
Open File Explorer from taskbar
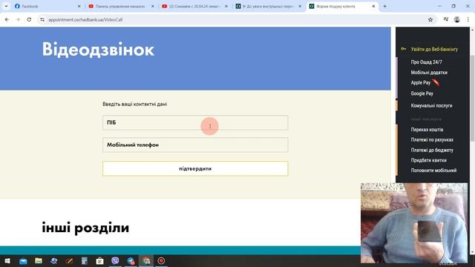click(x=39, y=260)
